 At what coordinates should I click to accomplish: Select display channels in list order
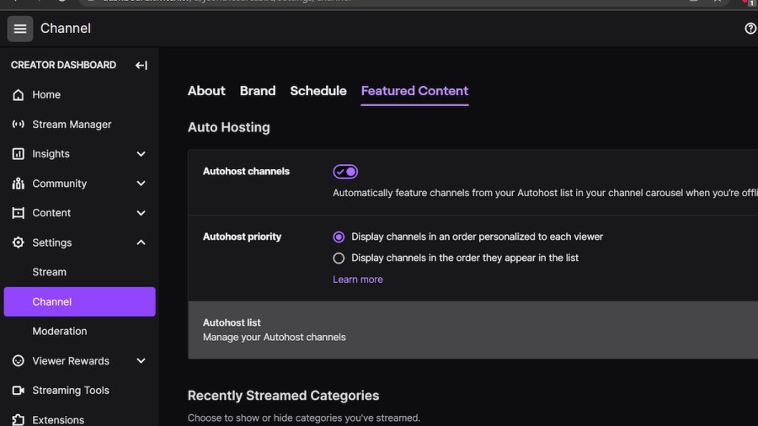tap(339, 258)
